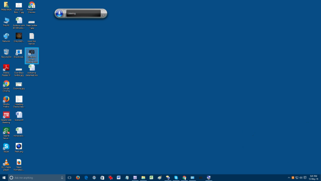Screen dimensions: 321x181
Task: Open the Word icon on taskbar
Action: (x=119, y=178)
